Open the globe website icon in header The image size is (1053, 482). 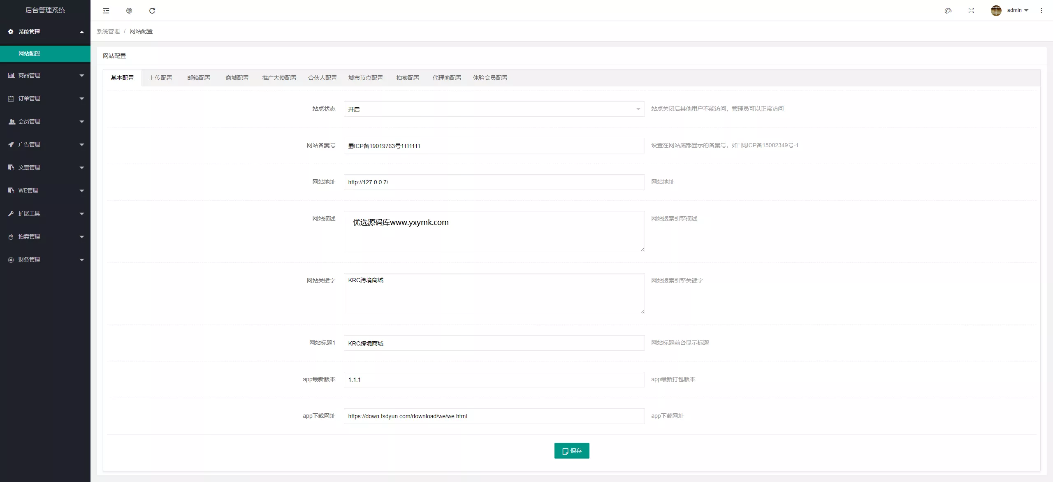129,11
